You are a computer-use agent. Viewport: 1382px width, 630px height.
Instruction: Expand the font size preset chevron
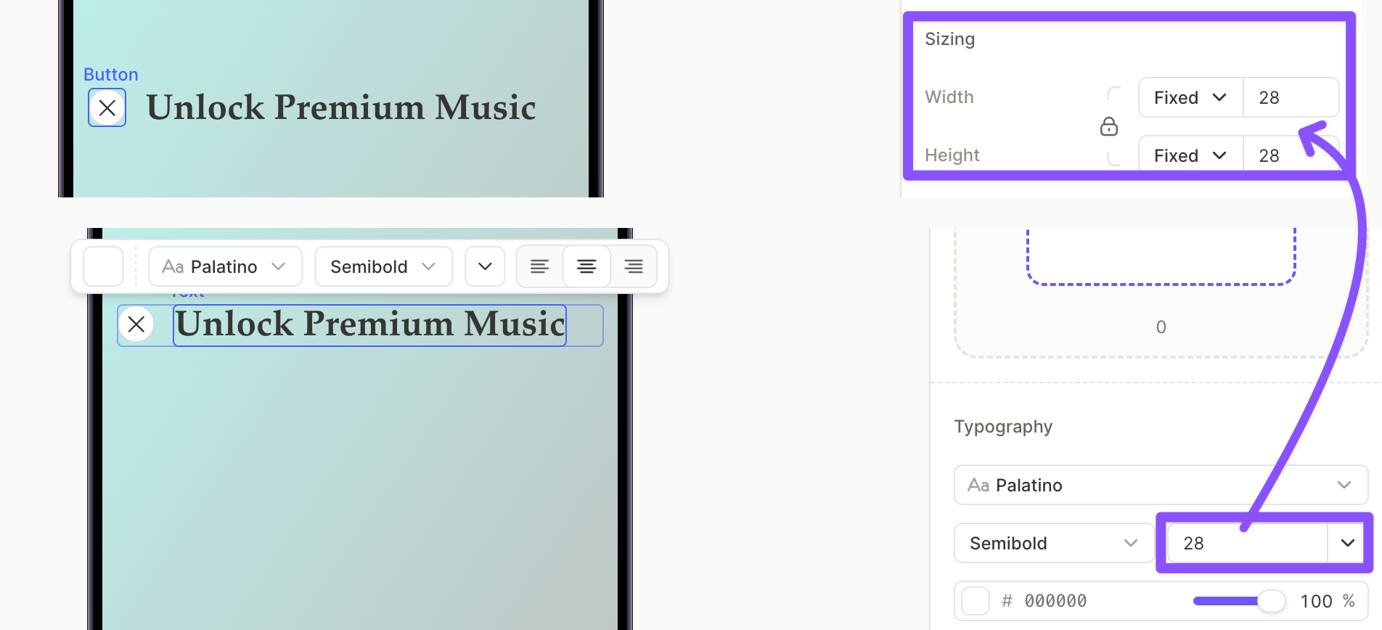[1347, 543]
